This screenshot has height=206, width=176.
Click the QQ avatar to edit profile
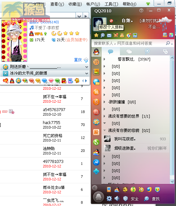pos(100,24)
